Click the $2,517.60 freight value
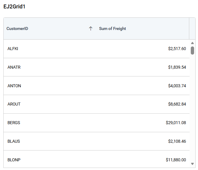The width and height of the screenshot is (198, 170). [x=177, y=49]
